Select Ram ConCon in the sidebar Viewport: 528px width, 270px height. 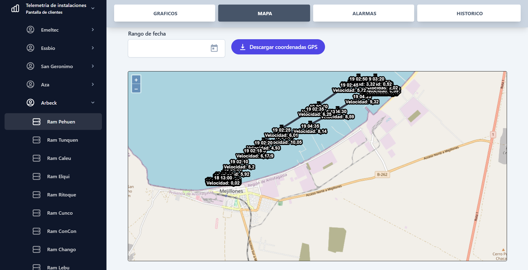(x=53, y=231)
